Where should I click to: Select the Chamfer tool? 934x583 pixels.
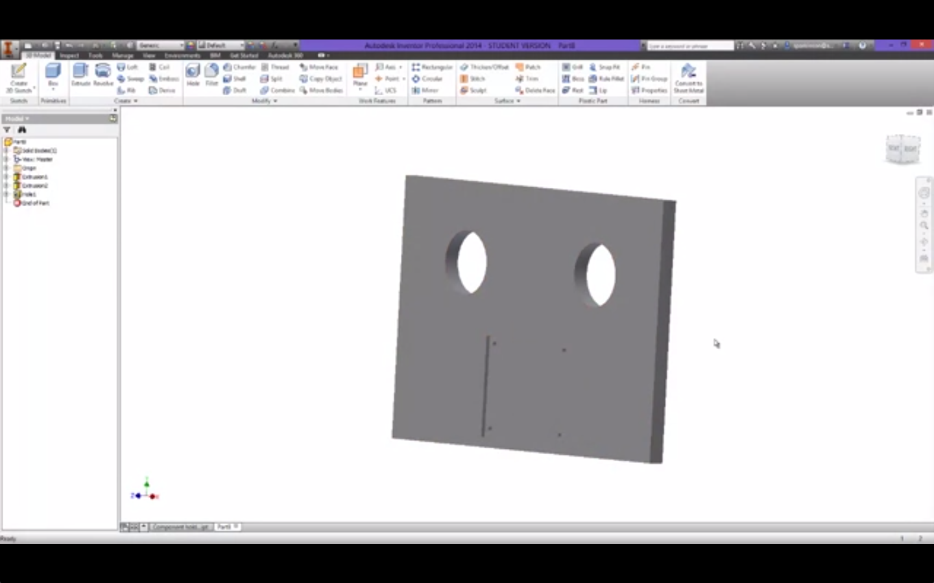[x=239, y=67]
